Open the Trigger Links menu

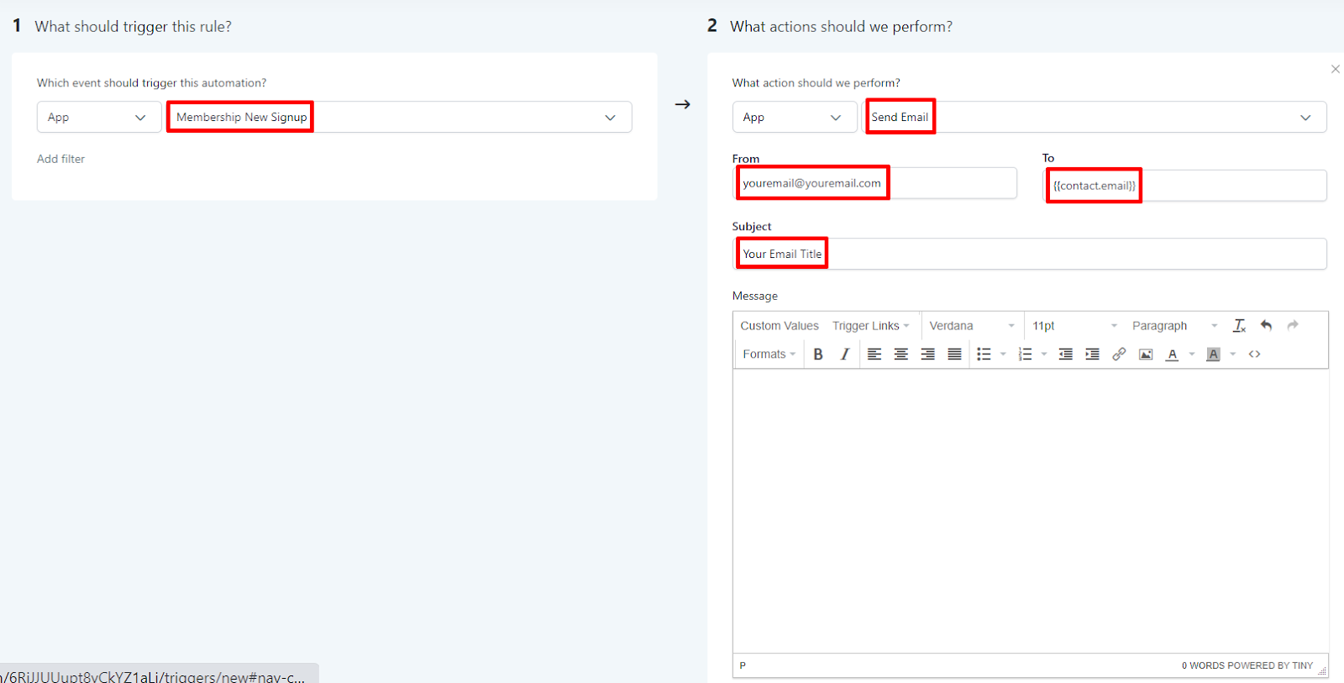pyautogui.click(x=870, y=326)
